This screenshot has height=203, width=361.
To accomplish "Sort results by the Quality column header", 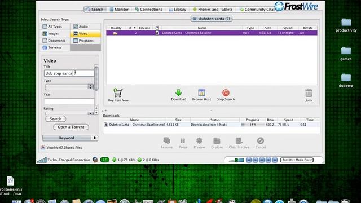I will [116, 28].
